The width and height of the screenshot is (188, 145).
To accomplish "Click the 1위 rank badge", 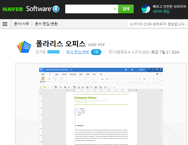I will pos(96,52).
